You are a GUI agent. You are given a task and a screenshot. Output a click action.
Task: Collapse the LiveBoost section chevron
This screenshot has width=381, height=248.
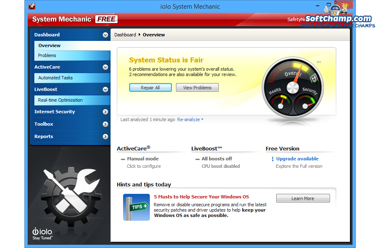point(105,89)
